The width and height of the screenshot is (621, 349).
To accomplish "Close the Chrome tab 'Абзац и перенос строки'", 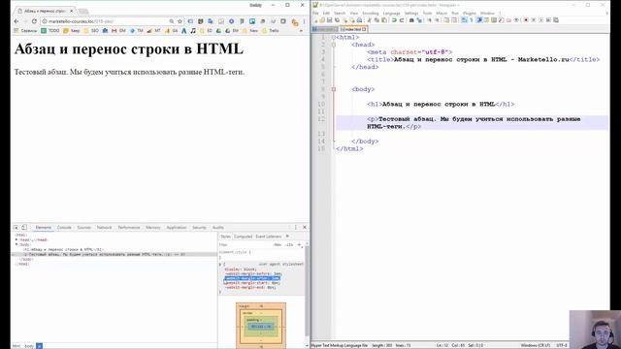I will click(x=72, y=11).
